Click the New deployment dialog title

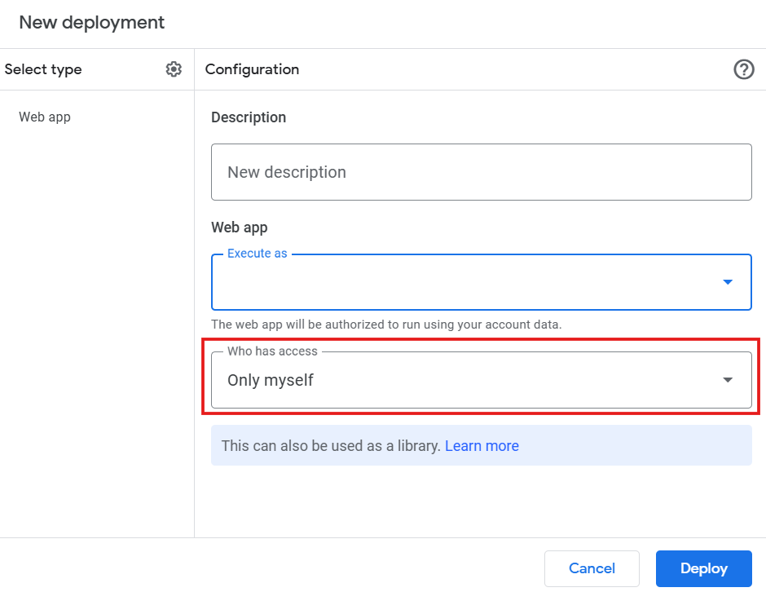pyautogui.click(x=92, y=23)
